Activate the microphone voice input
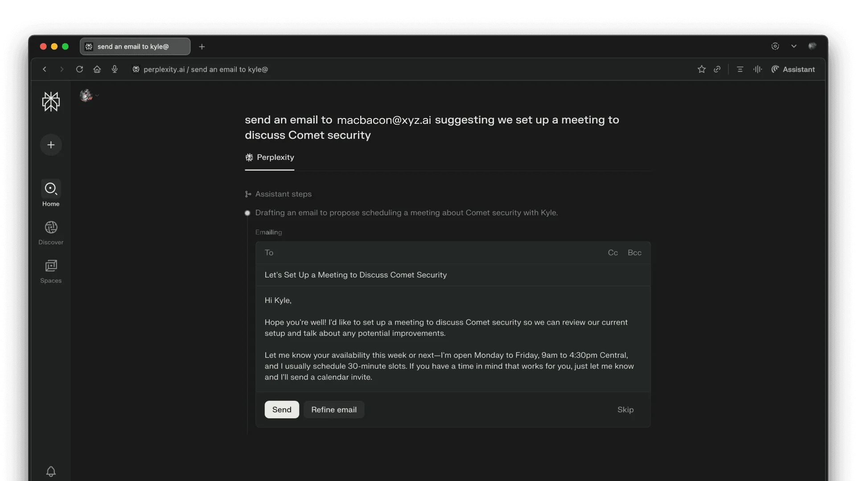856x481 pixels. click(115, 69)
